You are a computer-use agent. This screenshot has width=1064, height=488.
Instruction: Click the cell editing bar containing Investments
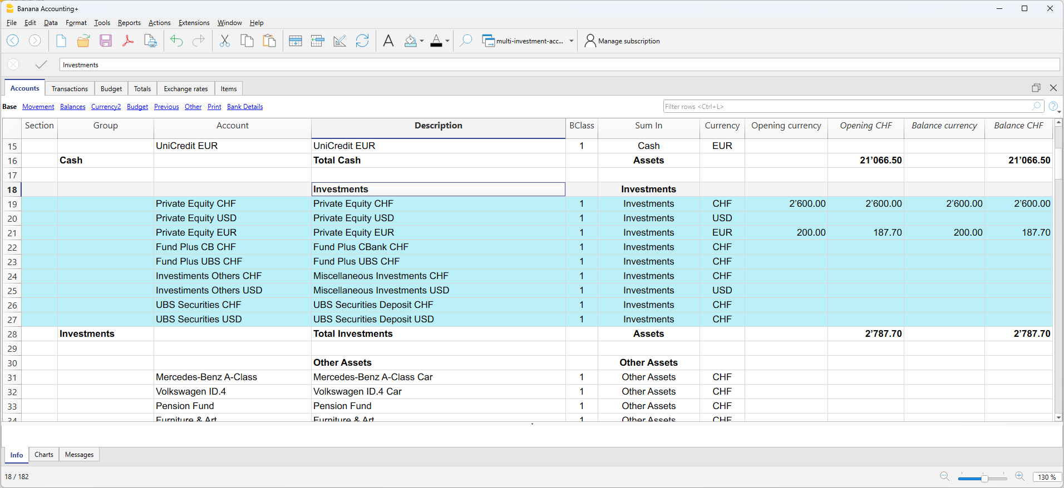pos(559,64)
